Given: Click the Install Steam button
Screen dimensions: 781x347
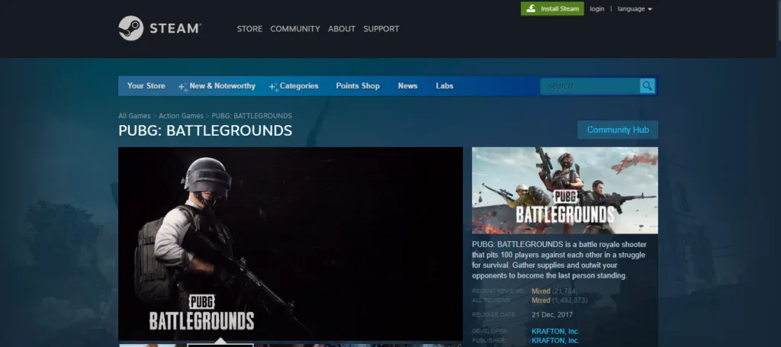Looking at the screenshot, I should 552,9.
